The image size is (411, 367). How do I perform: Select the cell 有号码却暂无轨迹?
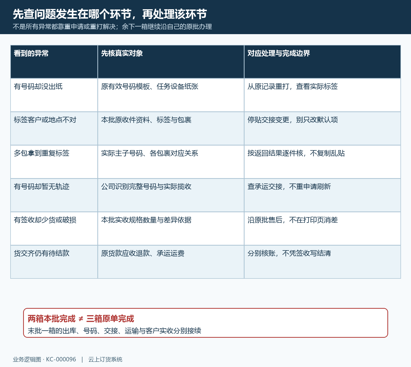(x=54, y=195)
